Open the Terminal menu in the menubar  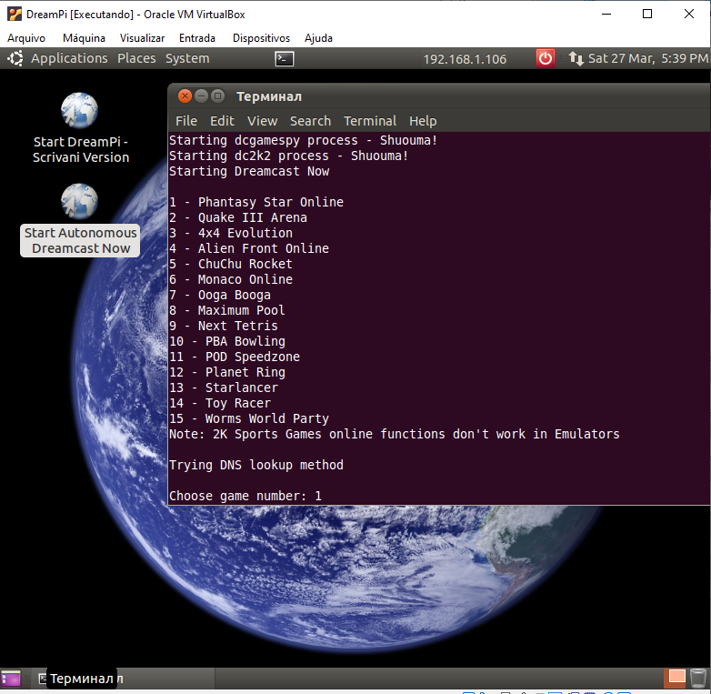370,121
